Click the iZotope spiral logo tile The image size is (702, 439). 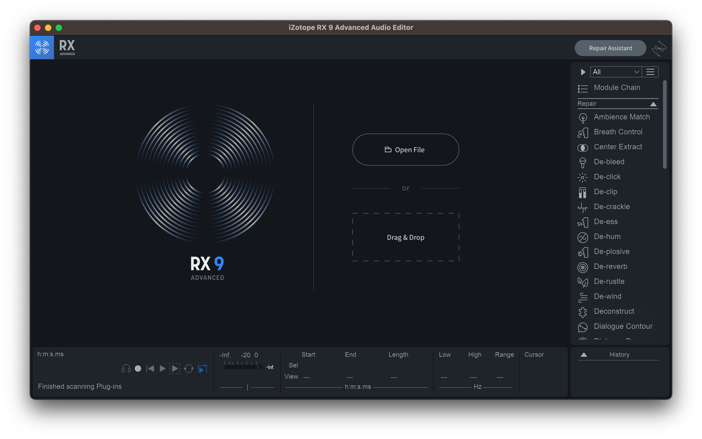(42, 47)
